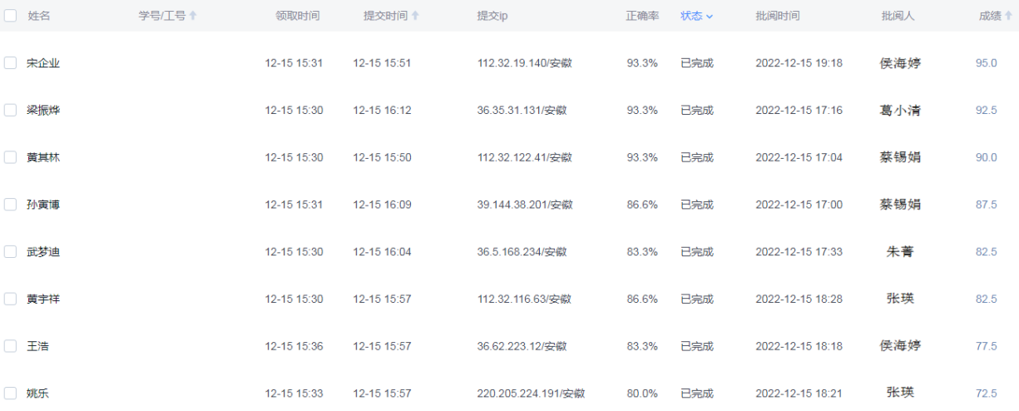1019x411 pixels.
Task: Select the checkbox next to 武梦迪
Action: 10,251
